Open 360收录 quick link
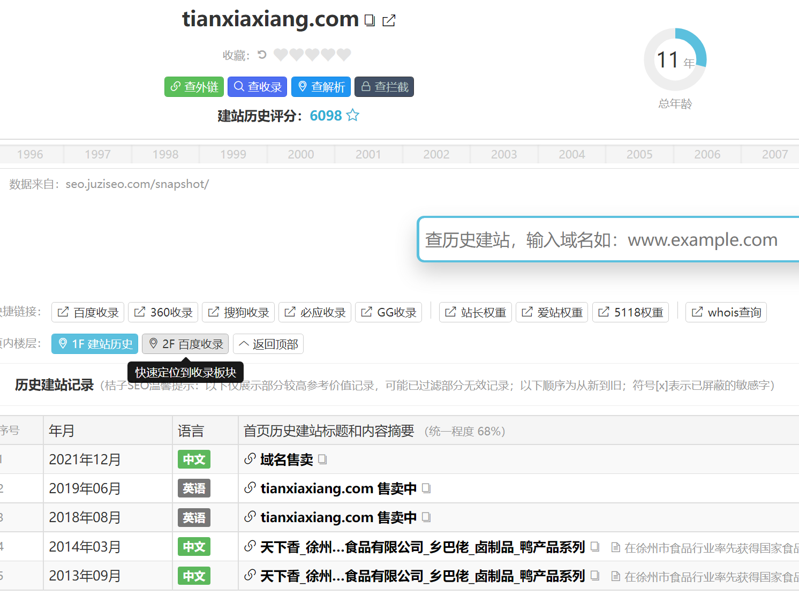Viewport: 799px width, 603px height. coord(163,312)
